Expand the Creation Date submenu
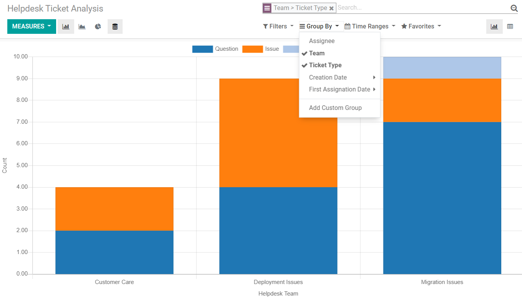 click(x=328, y=77)
